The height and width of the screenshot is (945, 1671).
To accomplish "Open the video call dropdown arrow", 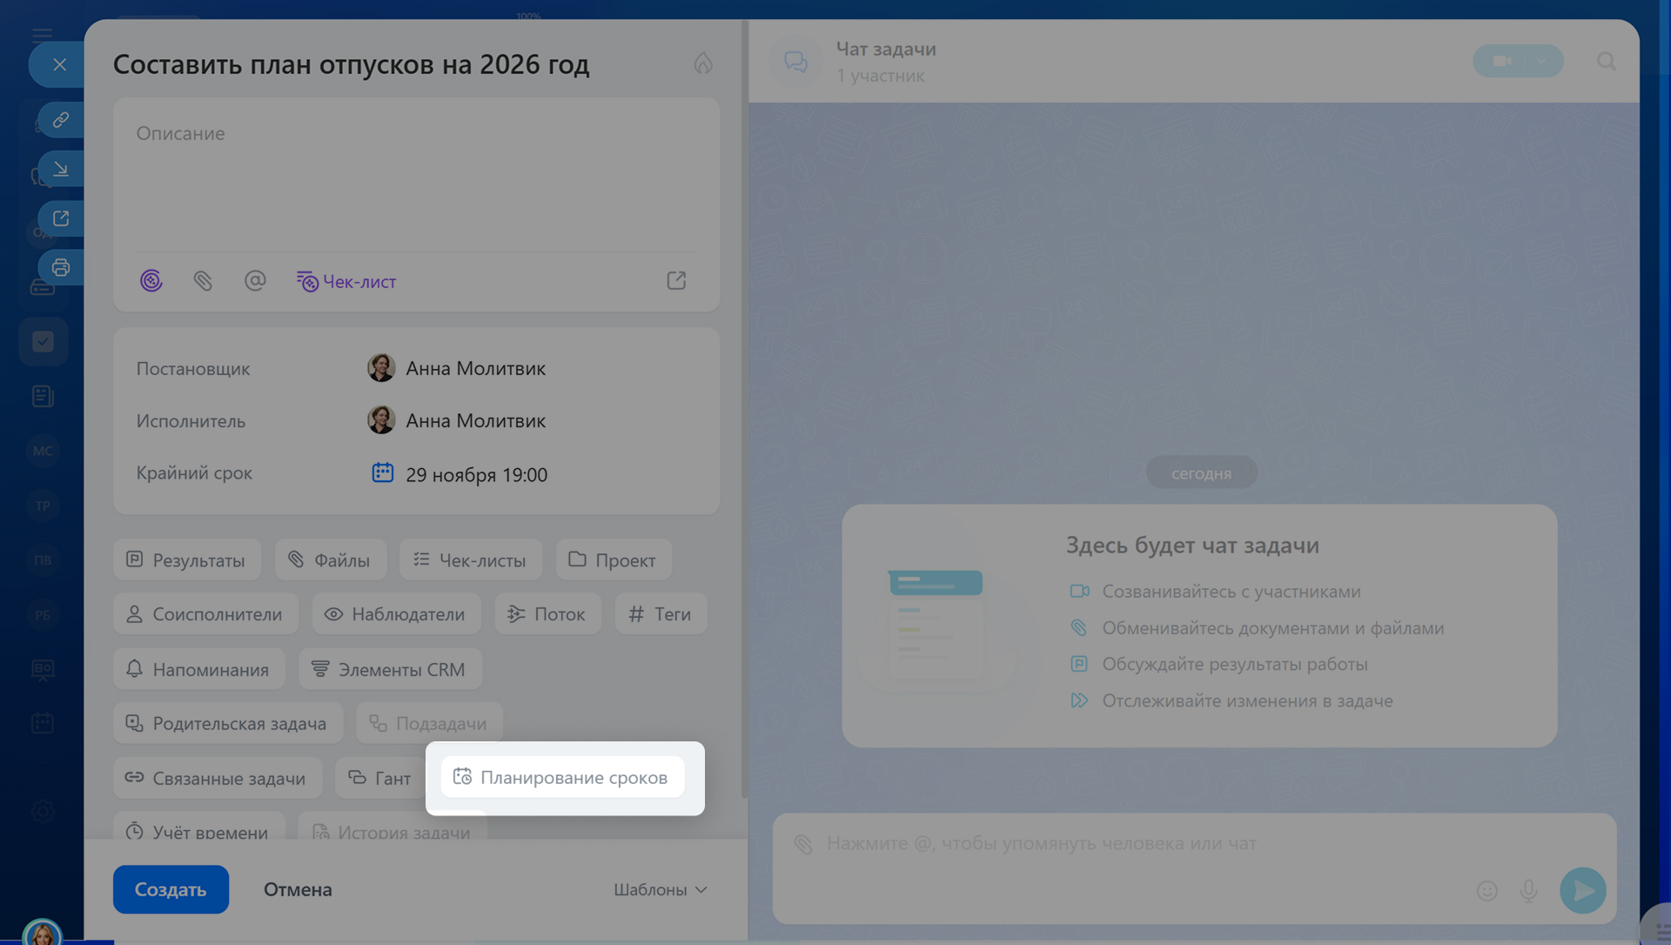I will click(1541, 61).
